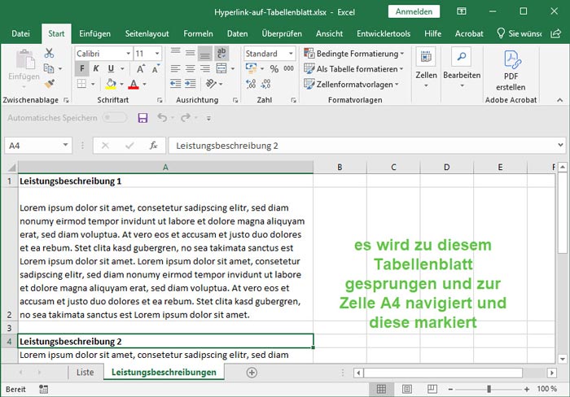This screenshot has width=570, height=397.
Task: Click the zoom in plus button
Action: [x=527, y=389]
